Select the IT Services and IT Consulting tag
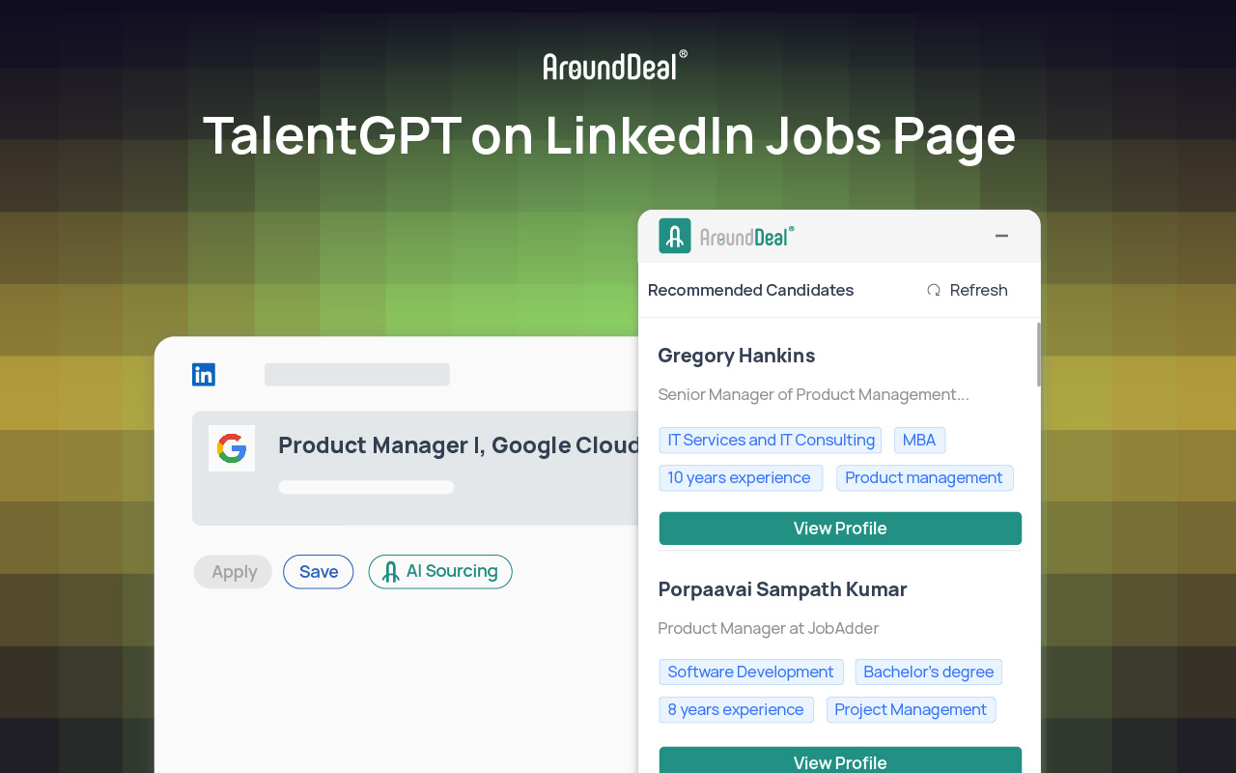 [771, 441]
